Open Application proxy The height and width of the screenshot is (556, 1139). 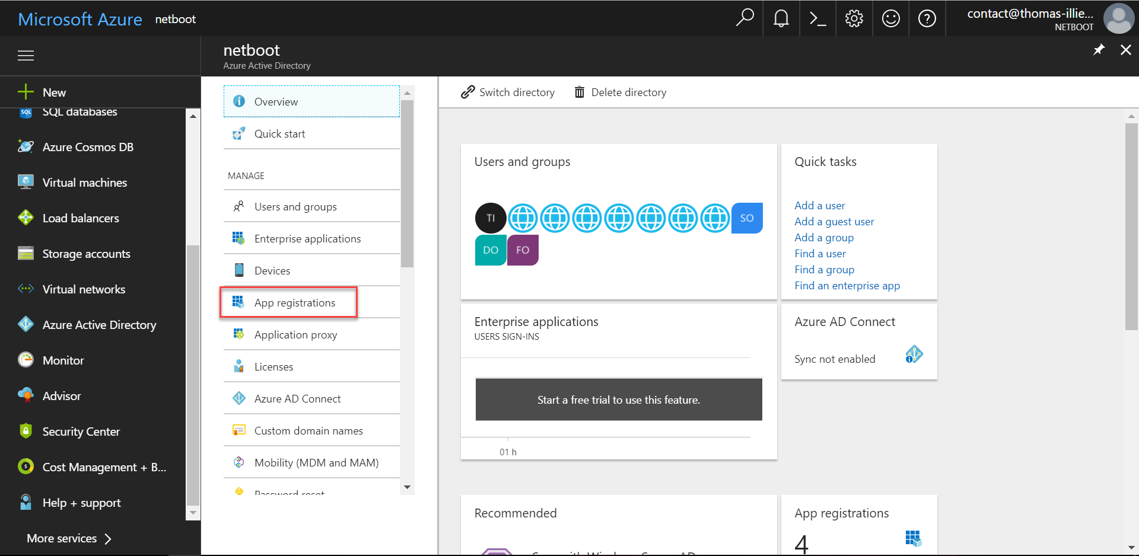tap(311, 334)
